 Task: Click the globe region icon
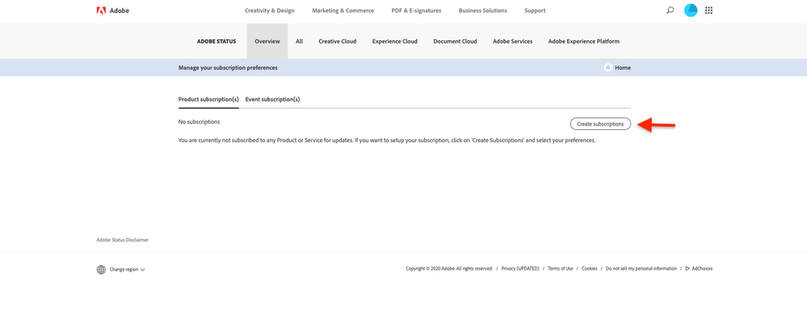(101, 270)
